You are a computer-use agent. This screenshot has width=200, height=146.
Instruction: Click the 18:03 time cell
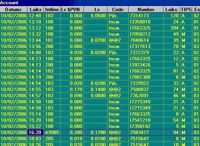tap(35, 139)
